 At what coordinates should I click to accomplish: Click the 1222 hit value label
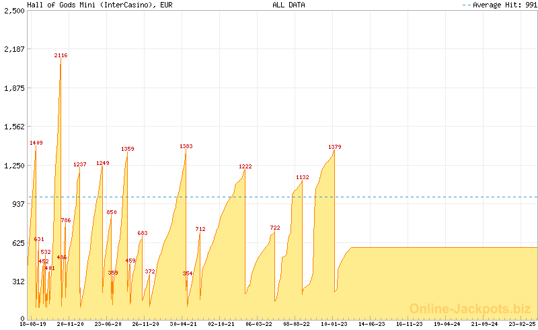(245, 166)
